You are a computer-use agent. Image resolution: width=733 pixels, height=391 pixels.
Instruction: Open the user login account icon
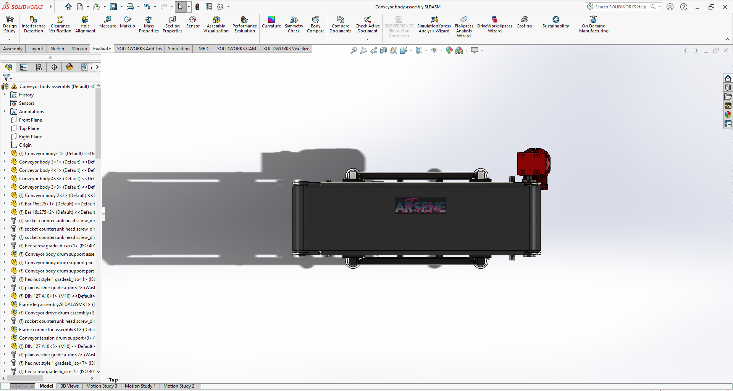click(x=670, y=7)
